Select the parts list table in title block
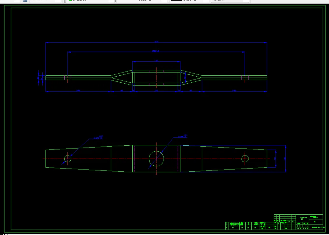The image size is (329, 235). [x=250, y=226]
